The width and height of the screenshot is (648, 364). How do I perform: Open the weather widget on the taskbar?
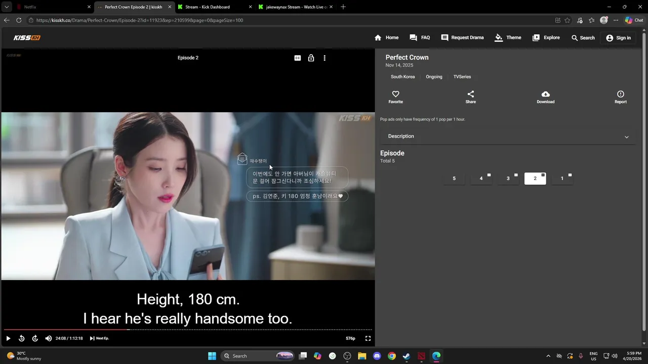coord(24,356)
